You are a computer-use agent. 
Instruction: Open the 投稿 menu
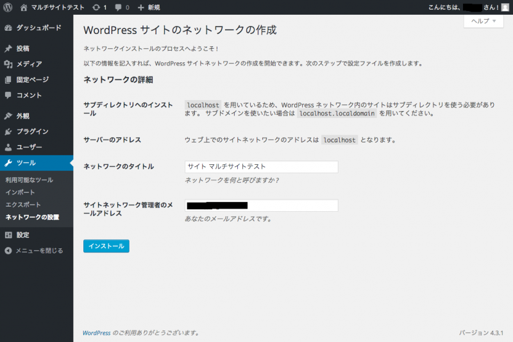37,48
